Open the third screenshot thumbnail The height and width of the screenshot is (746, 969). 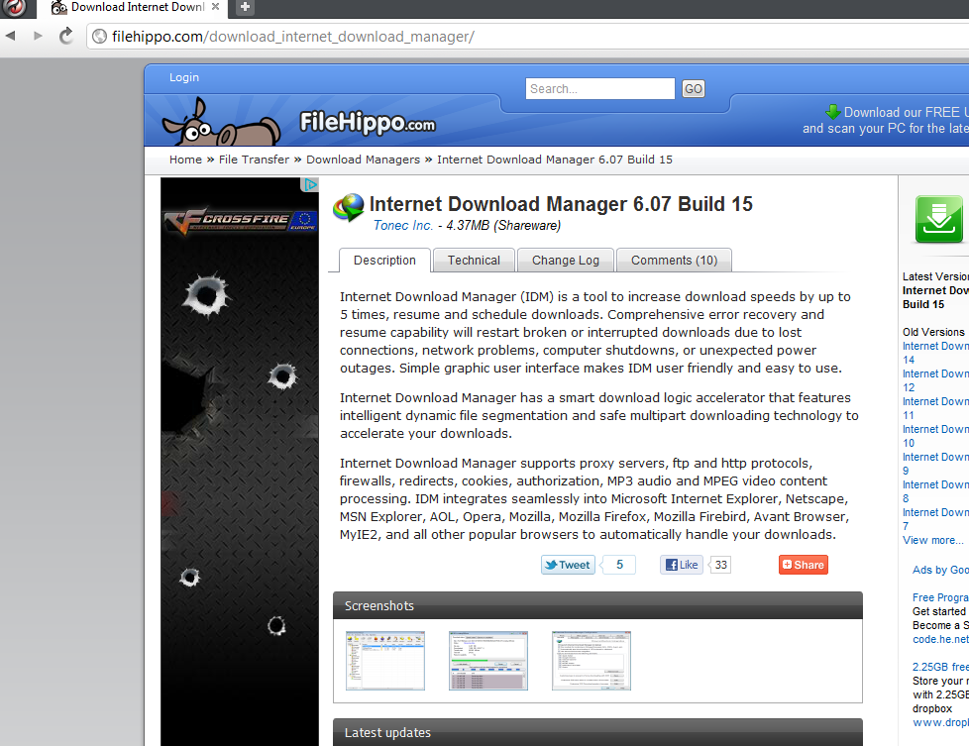[x=592, y=661]
